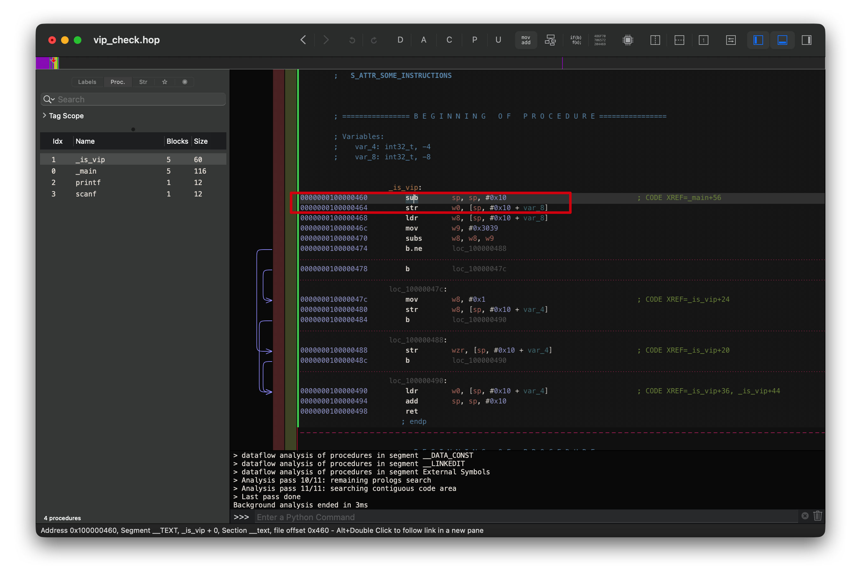This screenshot has width=861, height=585.
Task: Toggle the left sidebar panel
Action: point(758,40)
